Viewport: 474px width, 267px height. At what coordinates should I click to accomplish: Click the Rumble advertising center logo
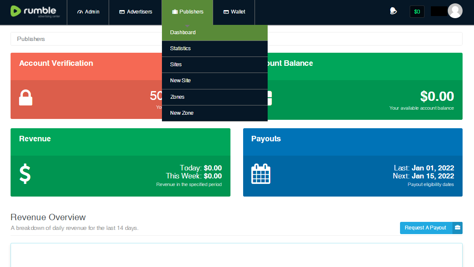coord(34,11)
